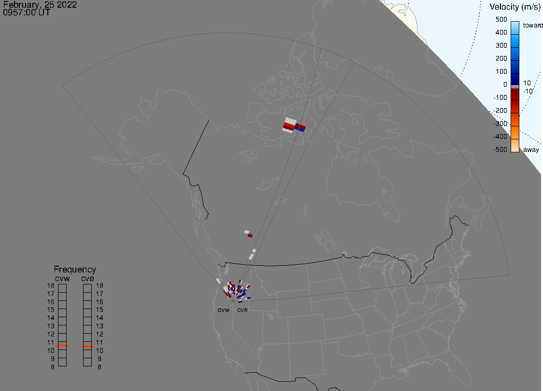The width and height of the screenshot is (543, 391).
Task: Click the cve radar label on the map
Action: pyautogui.click(x=243, y=310)
